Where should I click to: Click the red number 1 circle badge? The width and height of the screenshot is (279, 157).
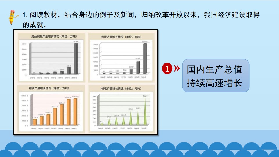coord(167,68)
